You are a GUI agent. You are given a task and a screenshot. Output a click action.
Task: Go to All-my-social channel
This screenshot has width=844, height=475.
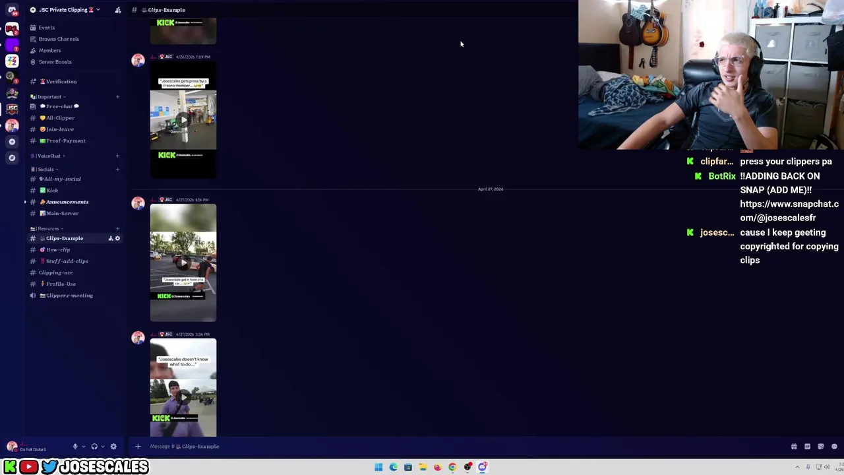pyautogui.click(x=75, y=179)
